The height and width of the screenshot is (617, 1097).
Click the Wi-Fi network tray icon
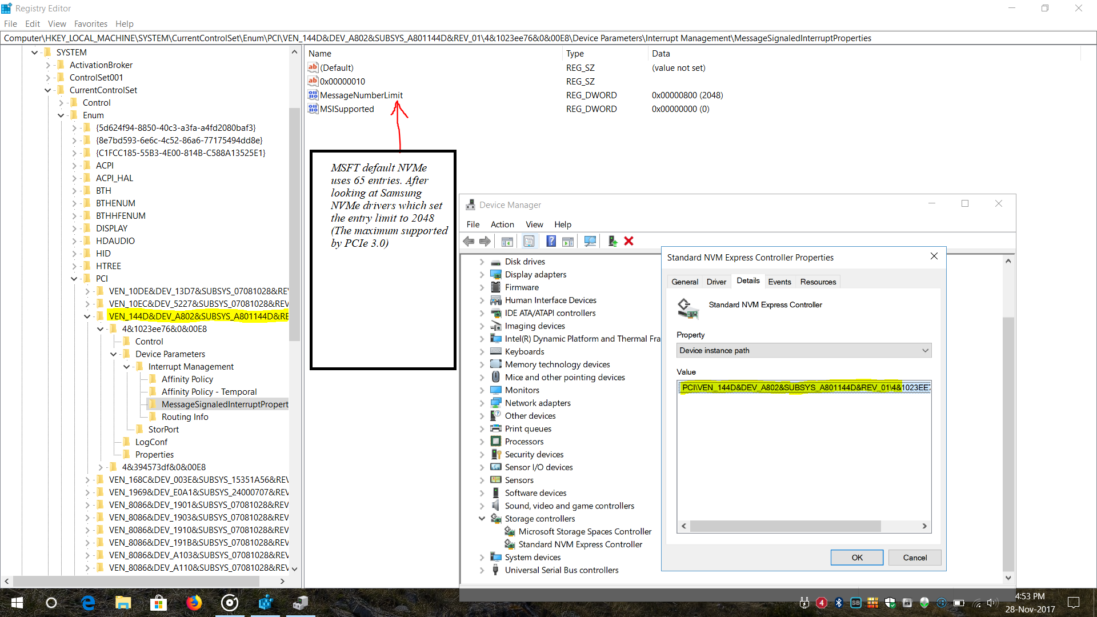pyautogui.click(x=976, y=603)
